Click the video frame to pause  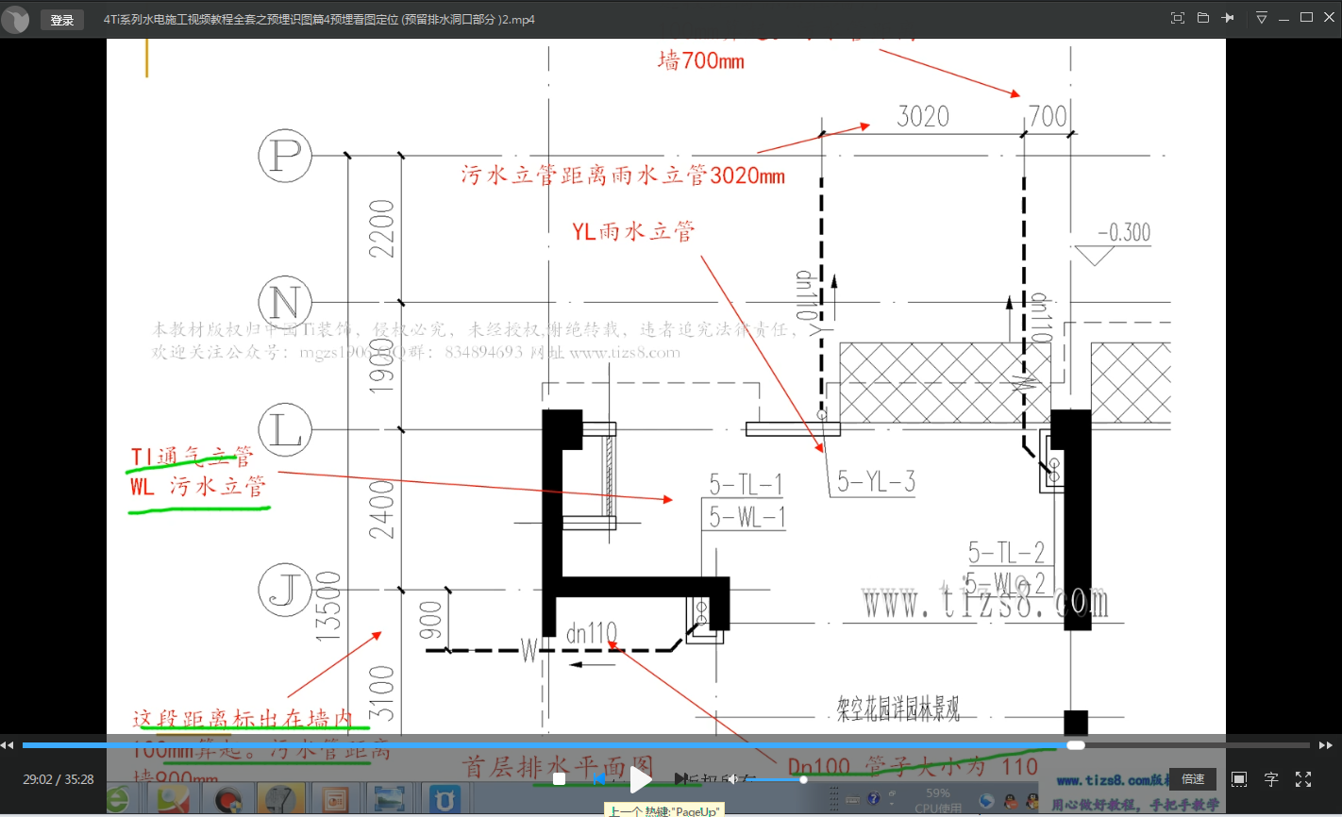[x=666, y=387]
